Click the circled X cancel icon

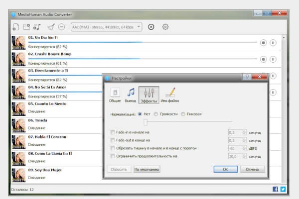click(151, 27)
